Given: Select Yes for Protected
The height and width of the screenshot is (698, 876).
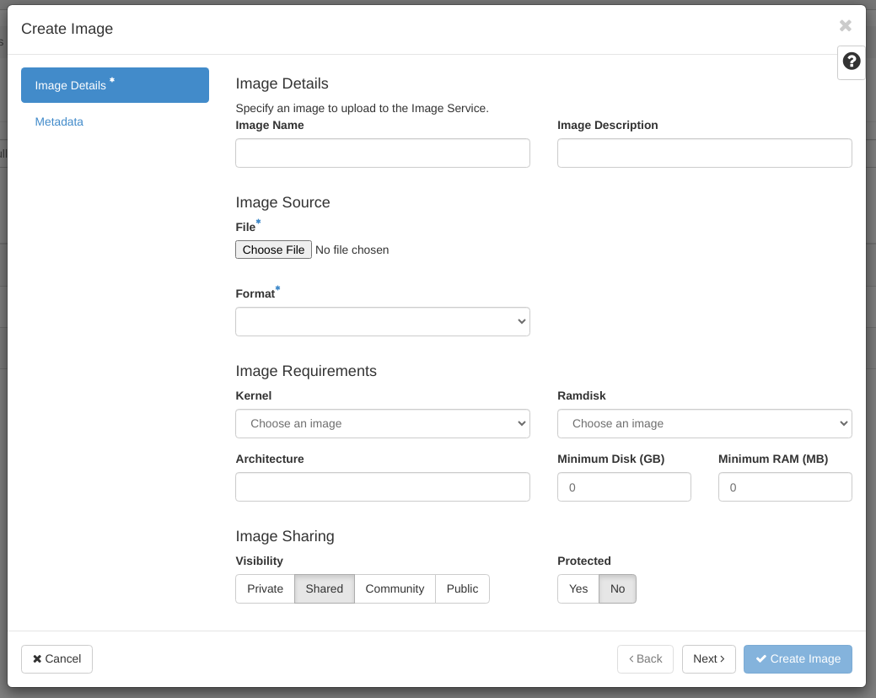Looking at the screenshot, I should click(578, 588).
